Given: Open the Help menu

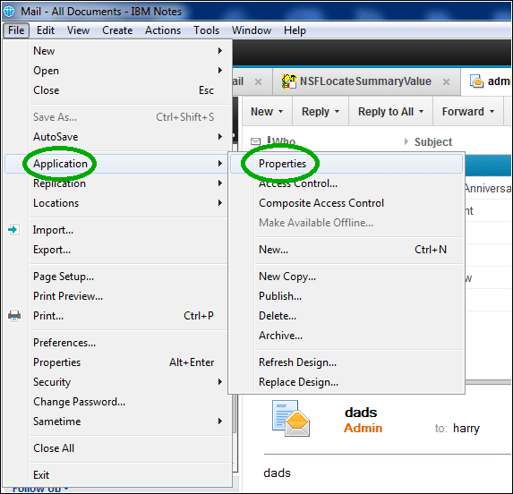Looking at the screenshot, I should click(x=295, y=30).
